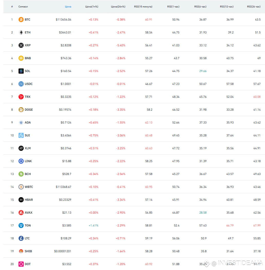The width and height of the screenshot is (265, 270).
Task: Open the Solana SOL icon
Action: click(x=21, y=71)
